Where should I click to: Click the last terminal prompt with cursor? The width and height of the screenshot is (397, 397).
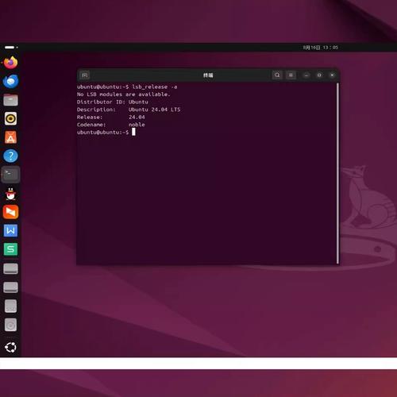click(106, 132)
